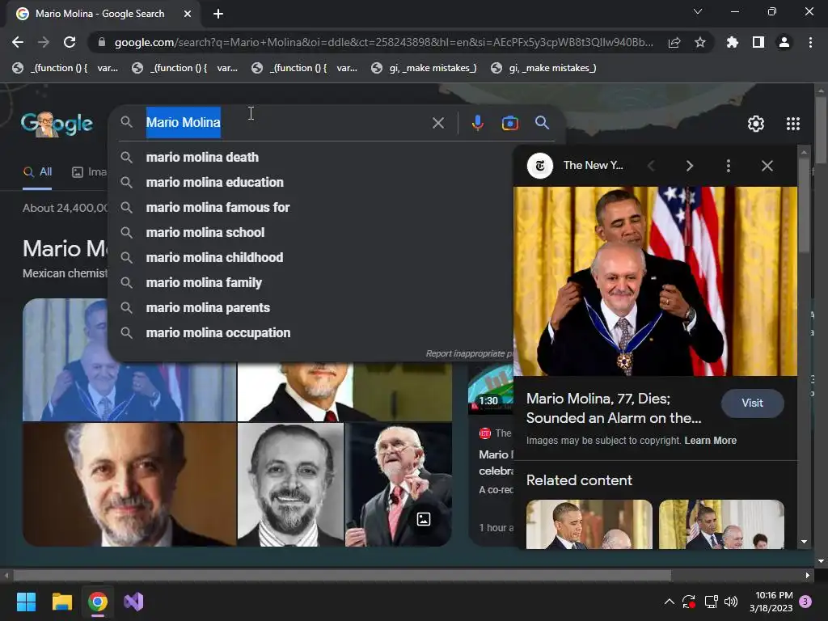This screenshot has height=621, width=828.
Task: Go to previous image in preview panel
Action: [x=651, y=166]
